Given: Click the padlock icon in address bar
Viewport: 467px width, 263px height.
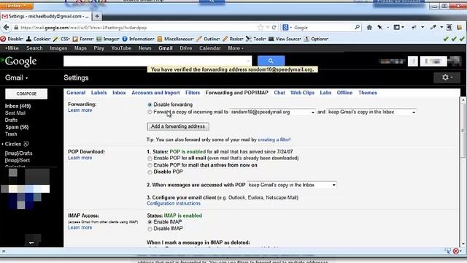Looking at the screenshot, I should 16,28.
